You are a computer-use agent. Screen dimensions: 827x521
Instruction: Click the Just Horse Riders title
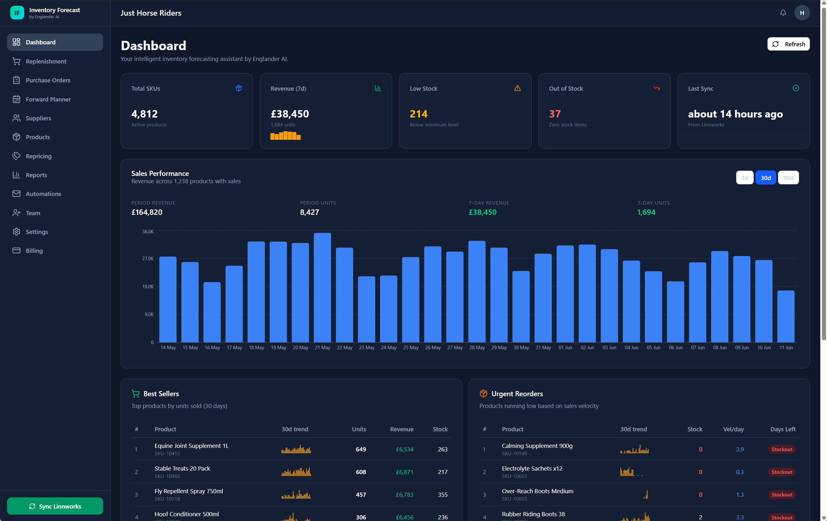(x=151, y=13)
